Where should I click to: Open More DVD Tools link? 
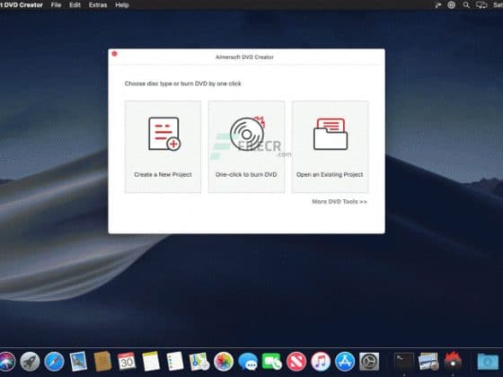pyautogui.click(x=340, y=202)
